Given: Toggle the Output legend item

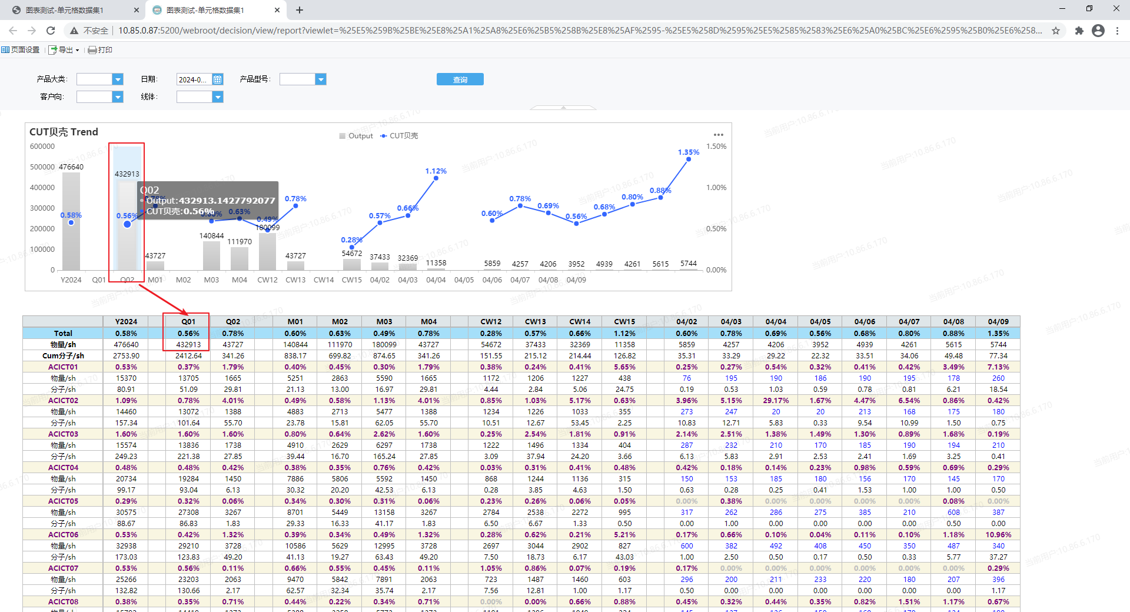Looking at the screenshot, I should 356,136.
